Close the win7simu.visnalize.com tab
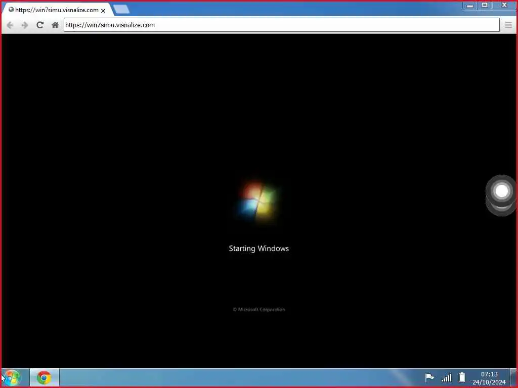Viewport: 518px width, 388px height. [x=103, y=11]
